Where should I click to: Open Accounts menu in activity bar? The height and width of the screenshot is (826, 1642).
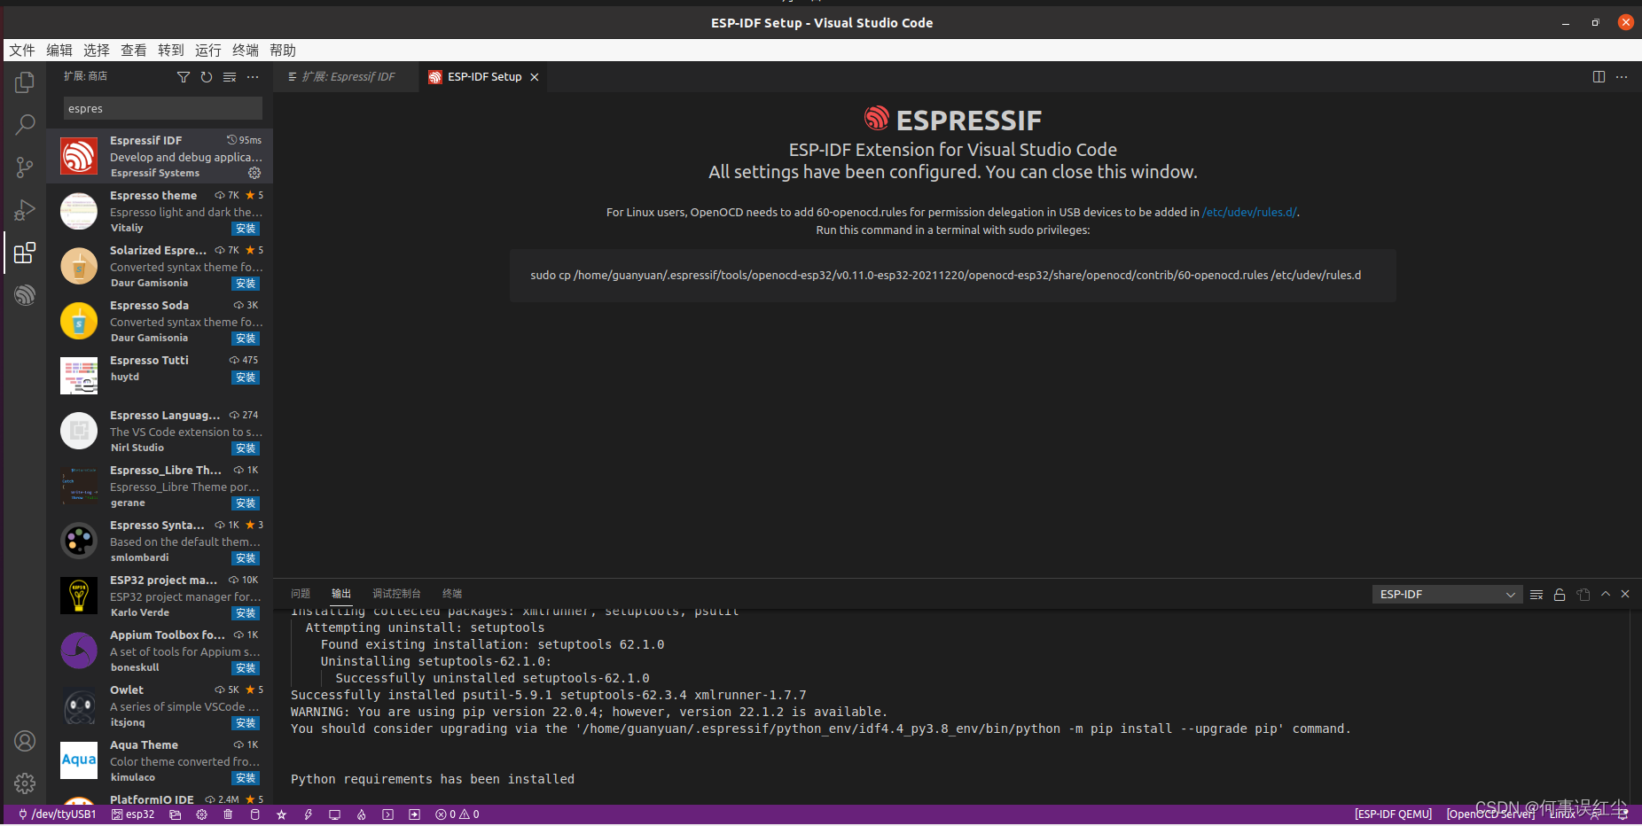[x=25, y=741]
